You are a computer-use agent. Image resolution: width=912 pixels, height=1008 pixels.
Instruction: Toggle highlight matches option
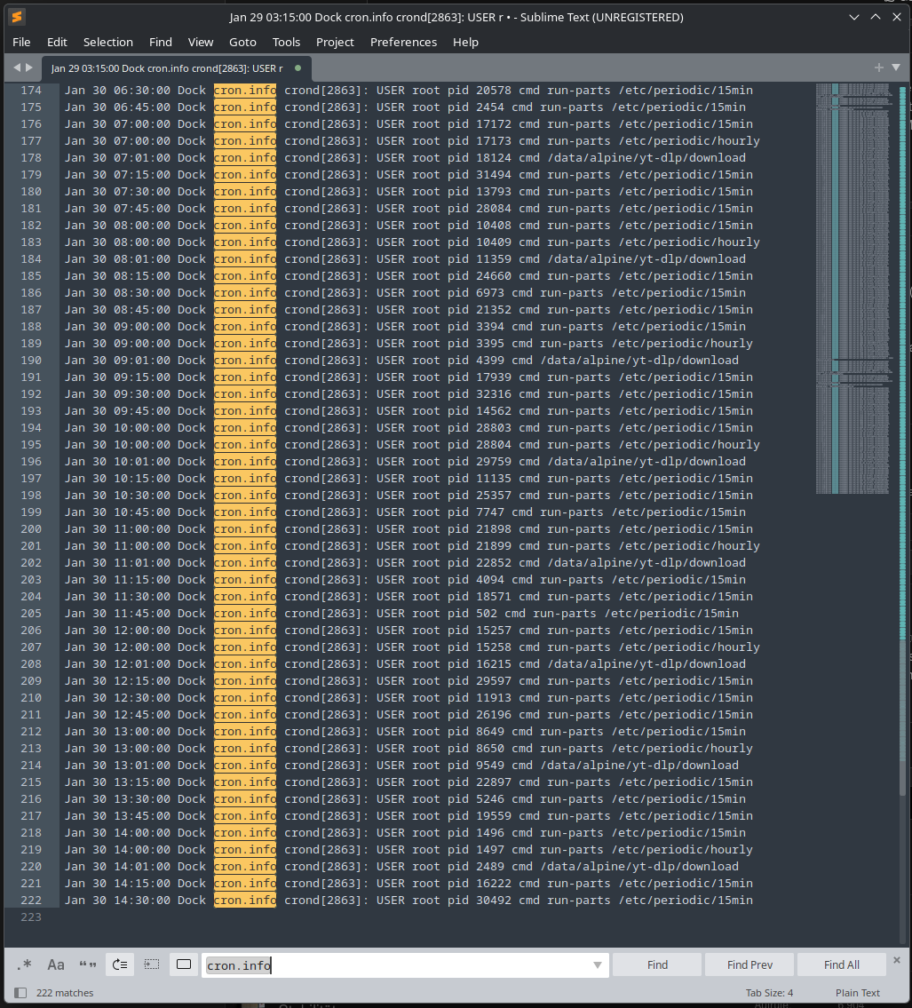pos(184,964)
